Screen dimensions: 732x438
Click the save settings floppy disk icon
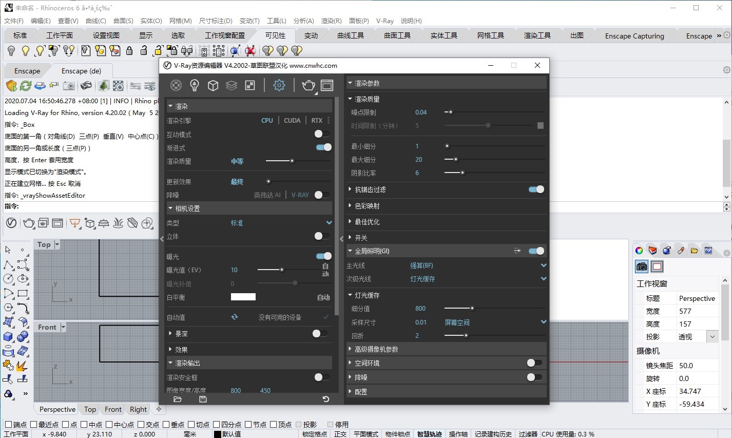pos(203,399)
